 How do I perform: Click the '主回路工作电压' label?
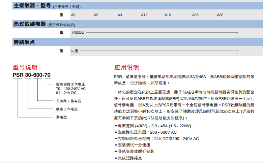click(x=68, y=101)
